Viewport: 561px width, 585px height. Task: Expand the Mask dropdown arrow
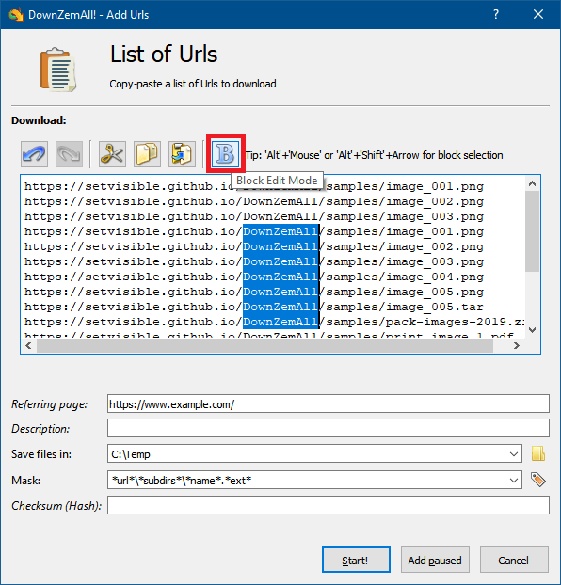(514, 481)
